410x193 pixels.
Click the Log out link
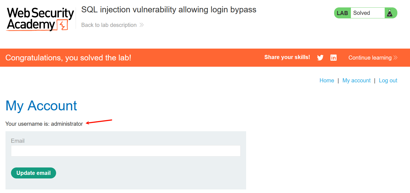point(388,80)
